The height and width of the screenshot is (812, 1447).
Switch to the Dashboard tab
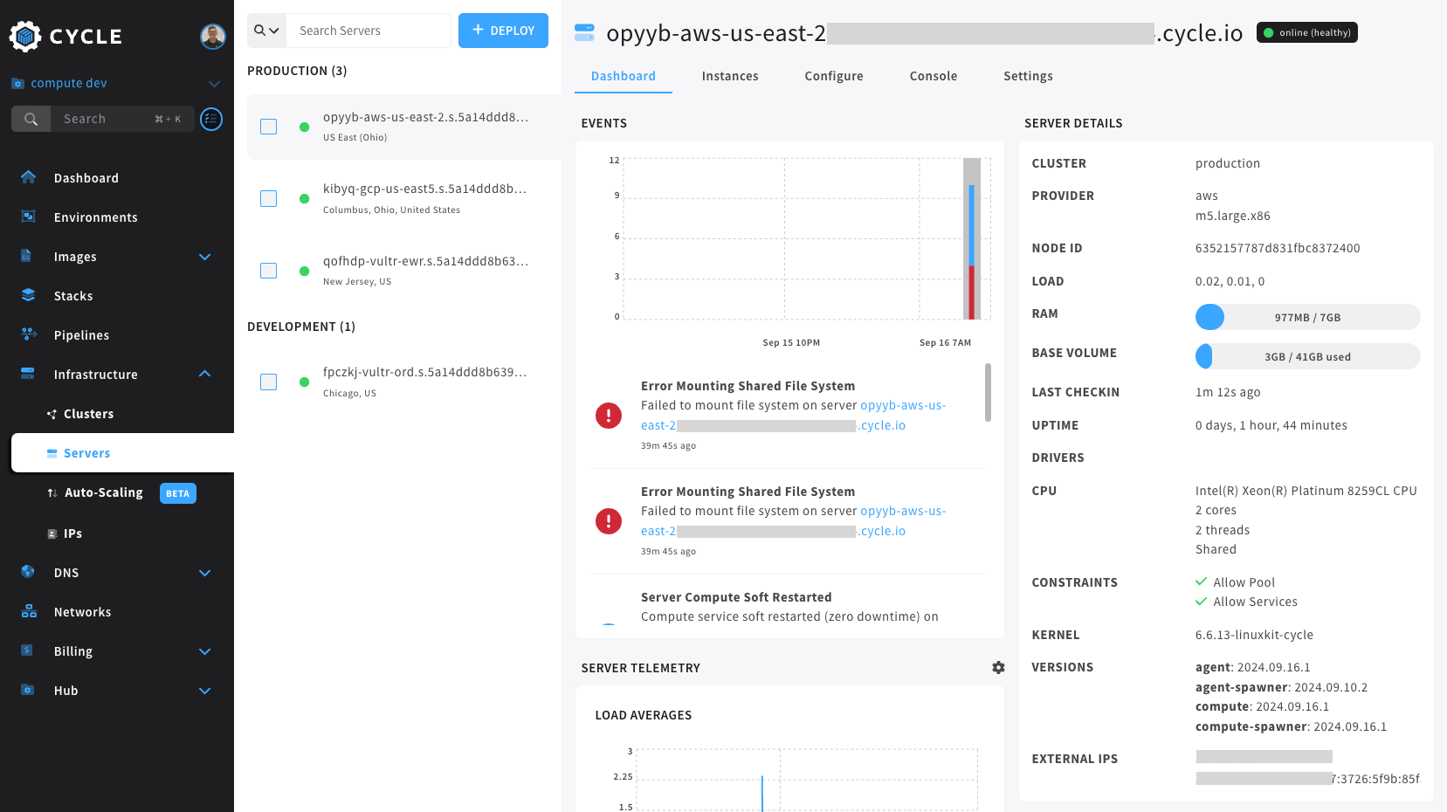coord(623,76)
